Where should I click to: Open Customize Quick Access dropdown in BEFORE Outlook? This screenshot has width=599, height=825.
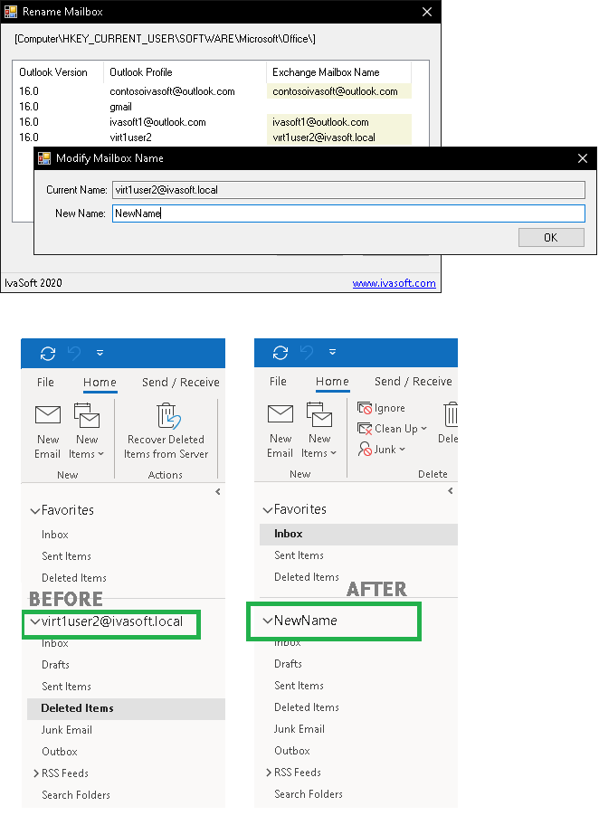point(100,353)
